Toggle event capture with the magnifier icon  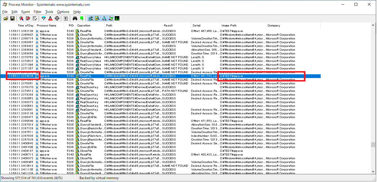[x=21, y=18]
